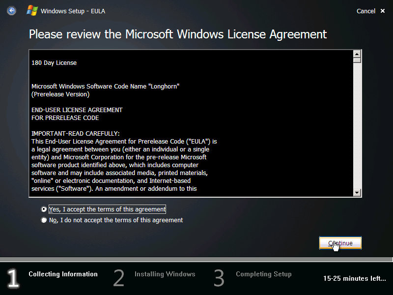This screenshot has height=295, width=393.
Task: Select No, I do not accept the terms
Action: pyautogui.click(x=44, y=220)
